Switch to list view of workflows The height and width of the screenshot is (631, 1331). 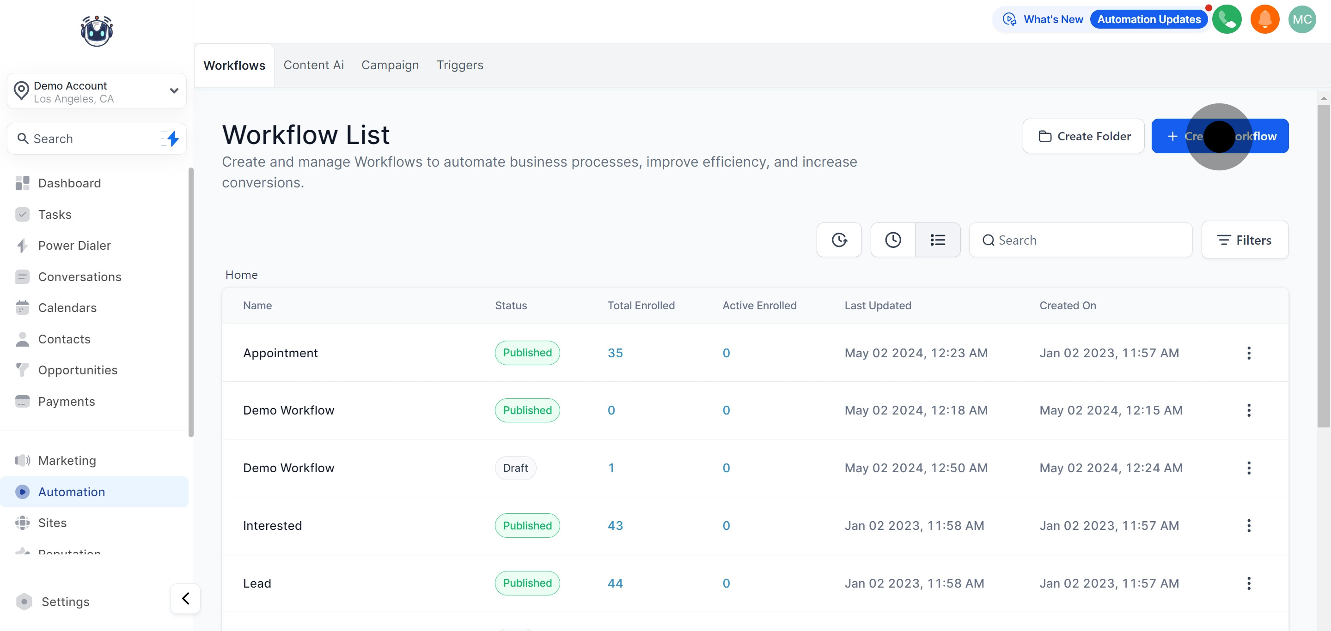click(x=938, y=240)
